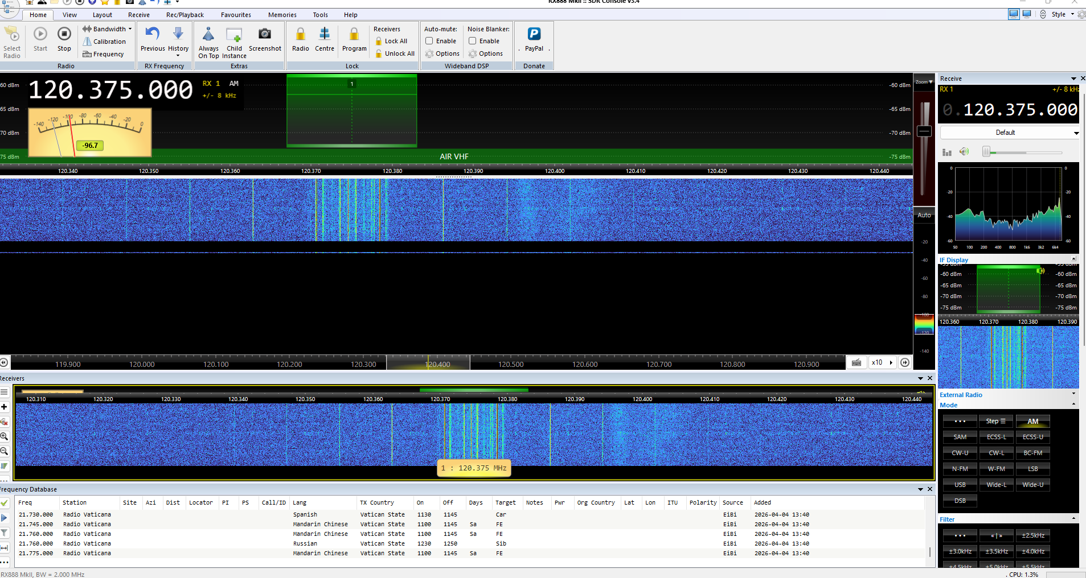The height and width of the screenshot is (578, 1086).
Task: Open the Receivers panel menu icon
Action: tap(4, 392)
